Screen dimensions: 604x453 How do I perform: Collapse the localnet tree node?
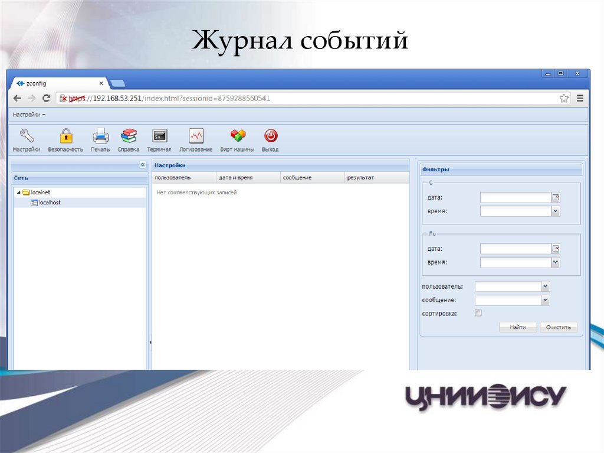(x=18, y=193)
